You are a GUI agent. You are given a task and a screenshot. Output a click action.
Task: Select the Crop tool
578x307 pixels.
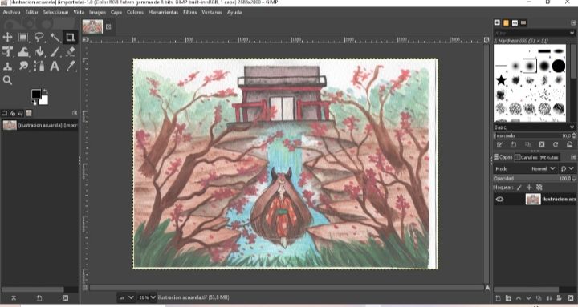tap(70, 37)
